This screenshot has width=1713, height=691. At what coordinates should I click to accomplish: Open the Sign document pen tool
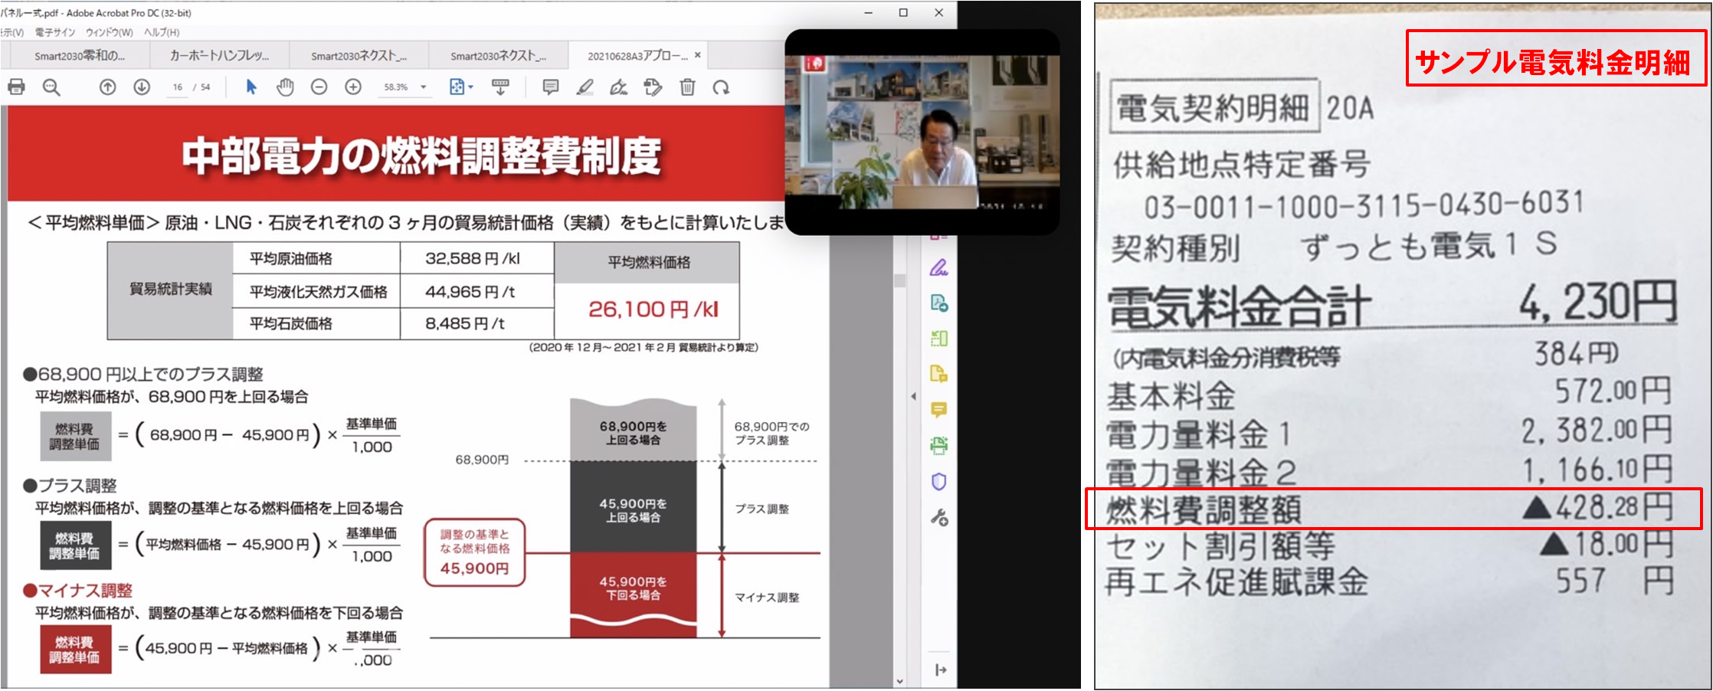click(619, 87)
